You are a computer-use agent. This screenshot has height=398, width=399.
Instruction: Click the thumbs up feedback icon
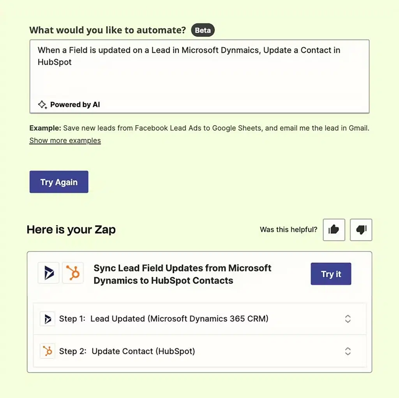point(334,230)
